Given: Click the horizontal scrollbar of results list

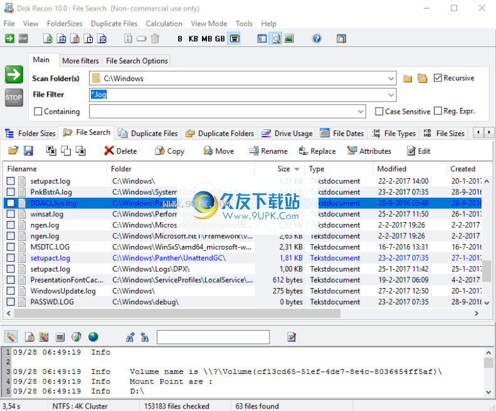Looking at the screenshot, I should [177, 313].
